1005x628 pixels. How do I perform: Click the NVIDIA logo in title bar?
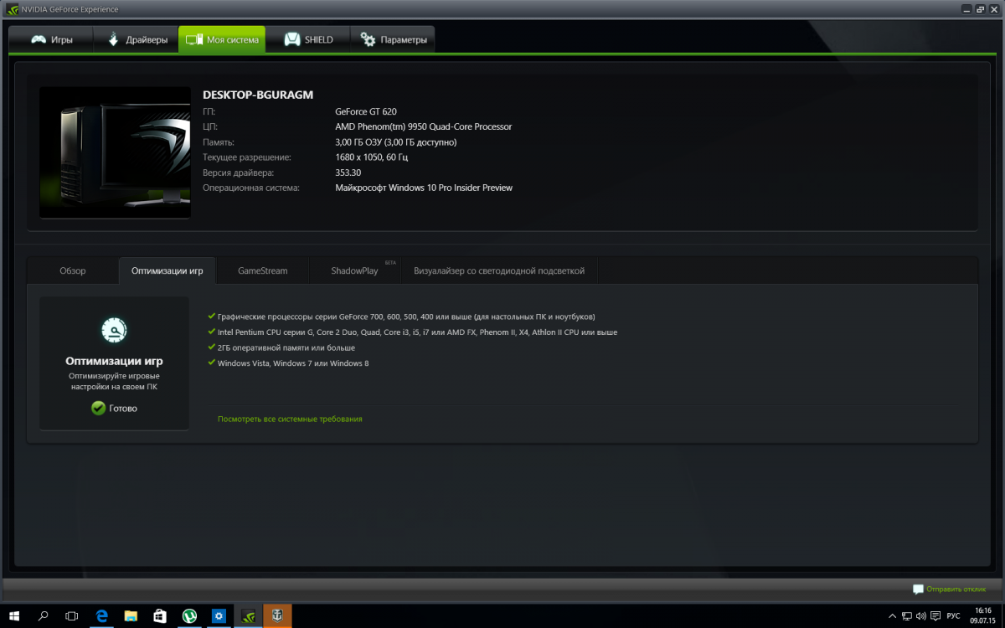click(x=13, y=9)
